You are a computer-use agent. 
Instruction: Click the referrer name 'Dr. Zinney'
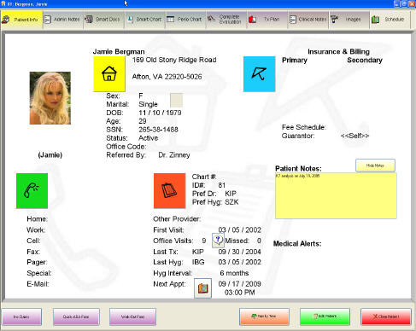coord(174,155)
